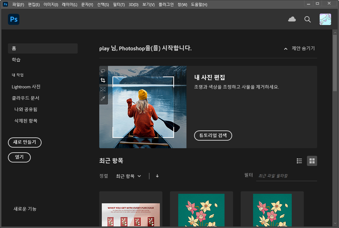Screen dimensions: 339x228
Task: Open the 이미지(I) menu
Action: [x=51, y=4]
